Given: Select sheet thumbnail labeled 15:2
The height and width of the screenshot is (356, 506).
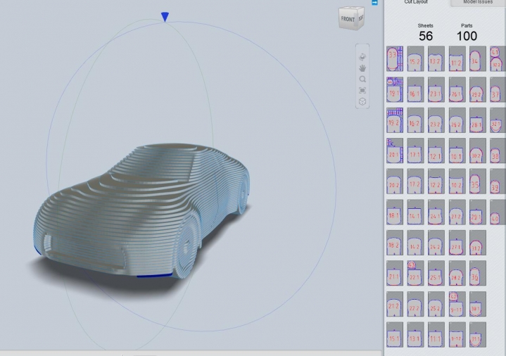Looking at the screenshot, I should pyautogui.click(x=415, y=61).
